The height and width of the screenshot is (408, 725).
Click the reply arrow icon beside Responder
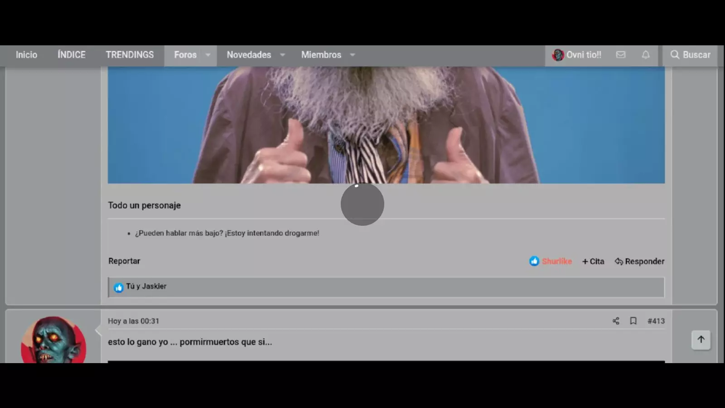[619, 262]
